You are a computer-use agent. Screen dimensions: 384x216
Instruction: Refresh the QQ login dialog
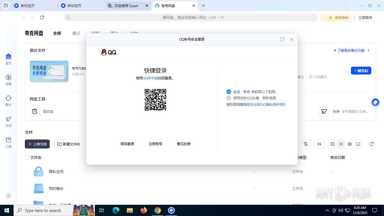coord(282,39)
